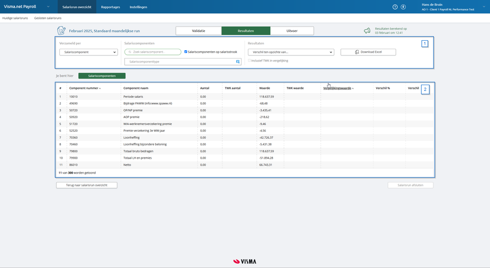Sort by Vergelijkingswaarde column
Screen dimensions: 490x268
338,89
